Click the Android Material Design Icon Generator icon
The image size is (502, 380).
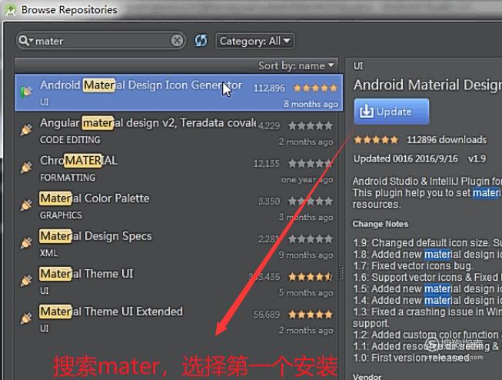coord(27,92)
